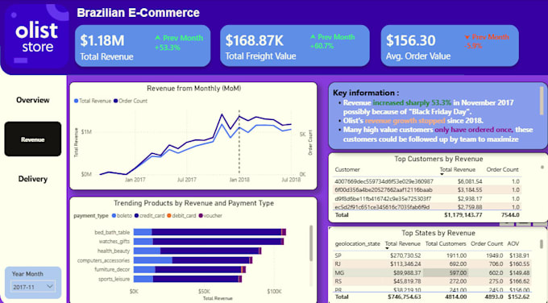Click scrollbar of Trending Products chart
The image size is (548, 303).
(x=311, y=243)
